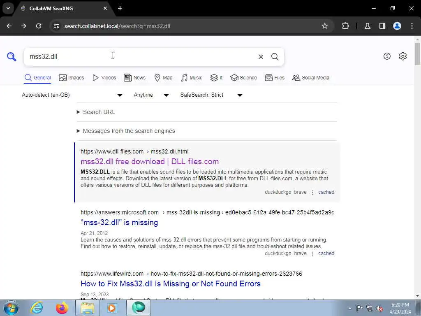Switch to the Science category
The height and width of the screenshot is (316, 421).
tap(243, 78)
